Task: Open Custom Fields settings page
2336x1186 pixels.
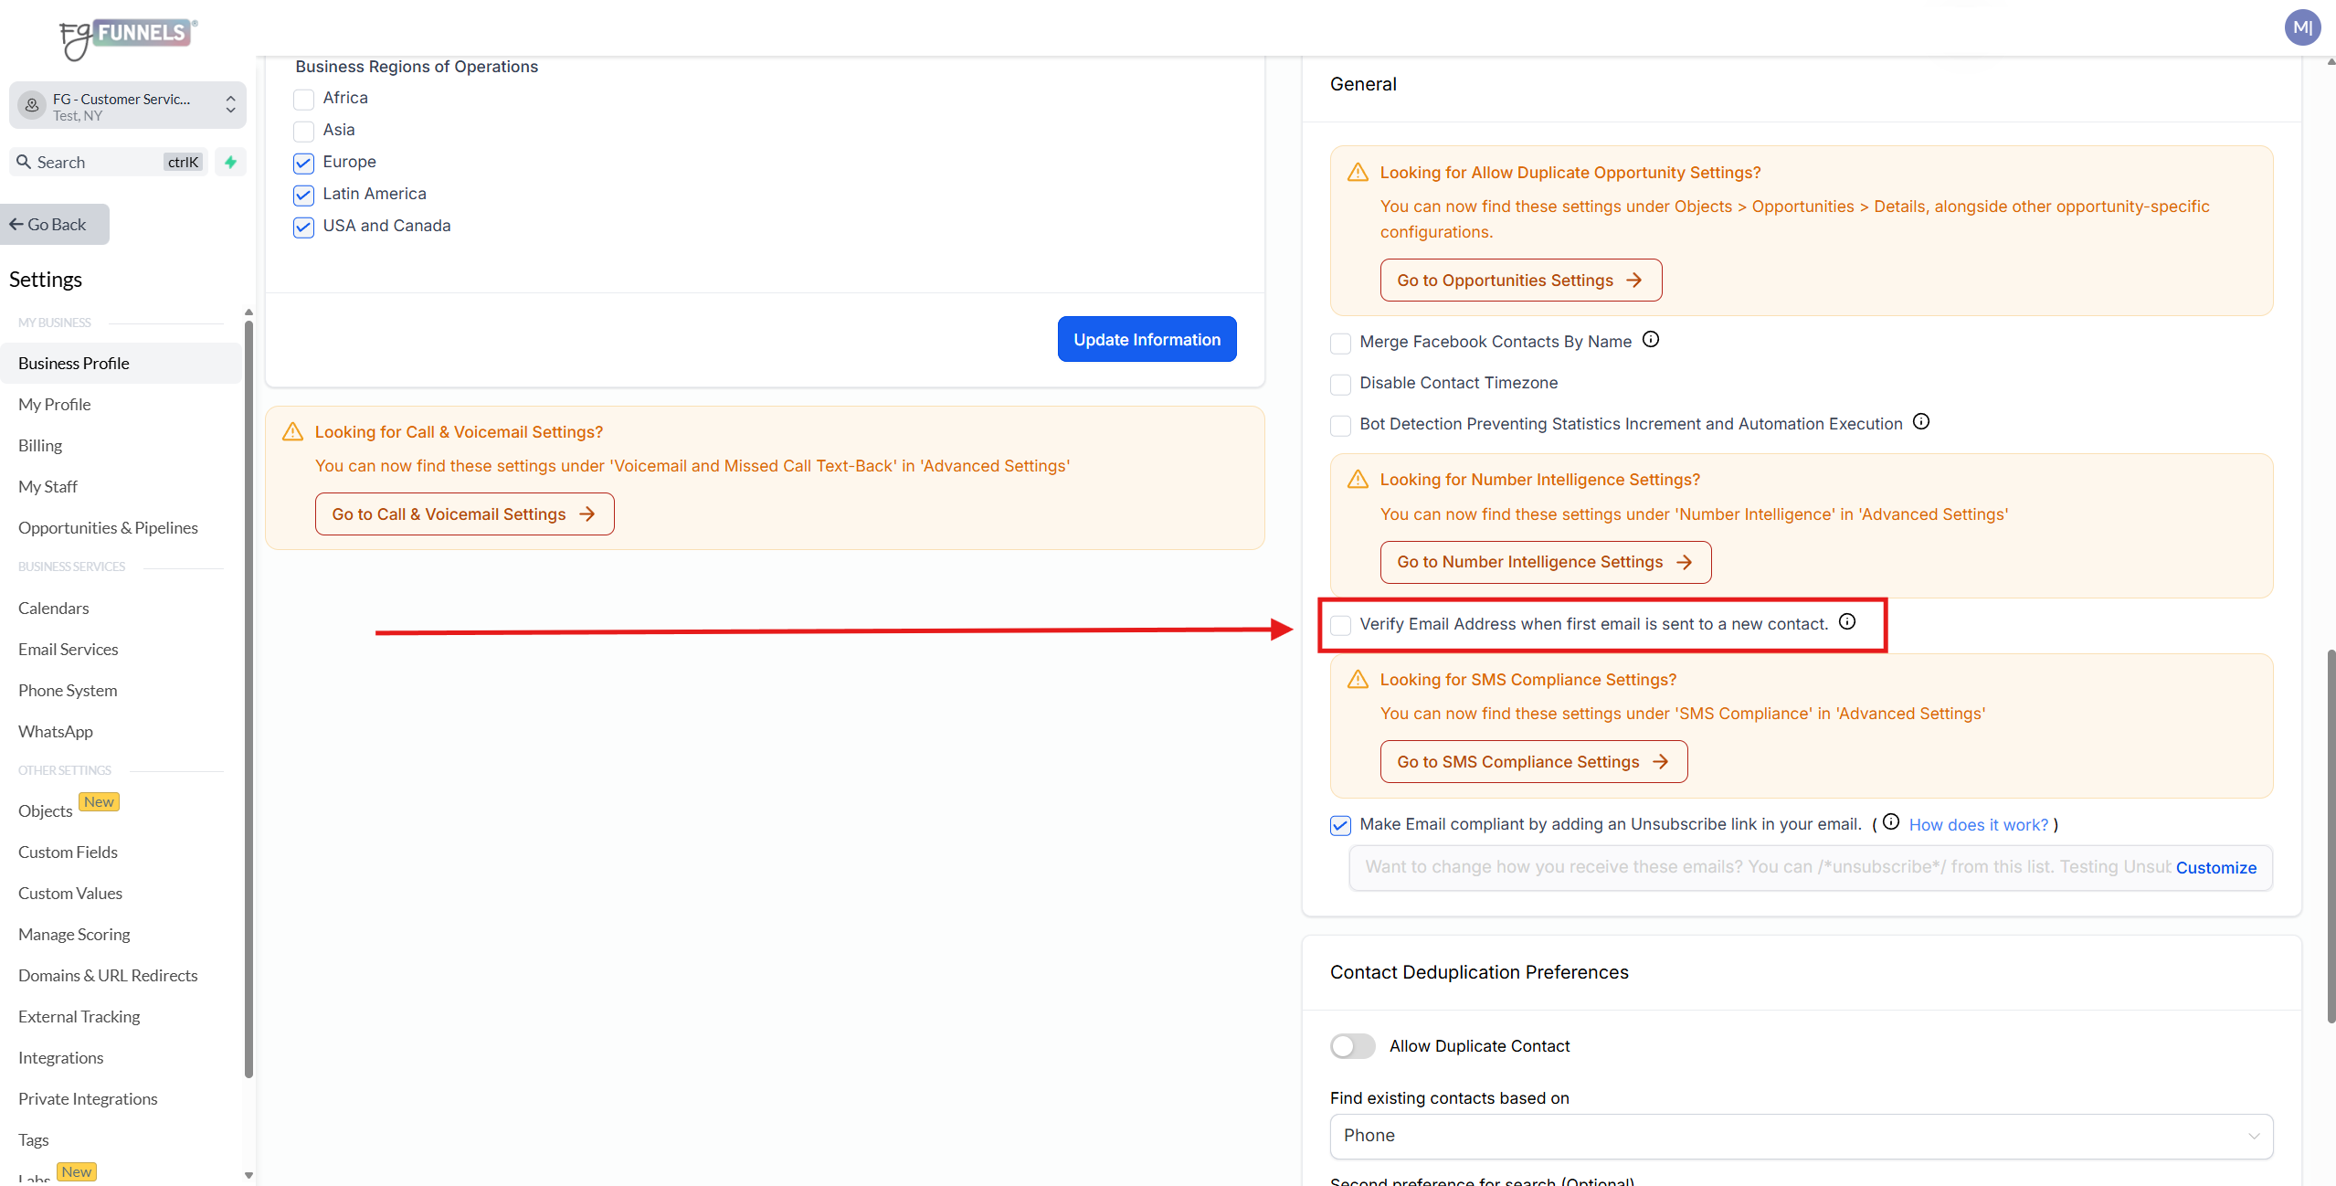Action: (x=68, y=852)
